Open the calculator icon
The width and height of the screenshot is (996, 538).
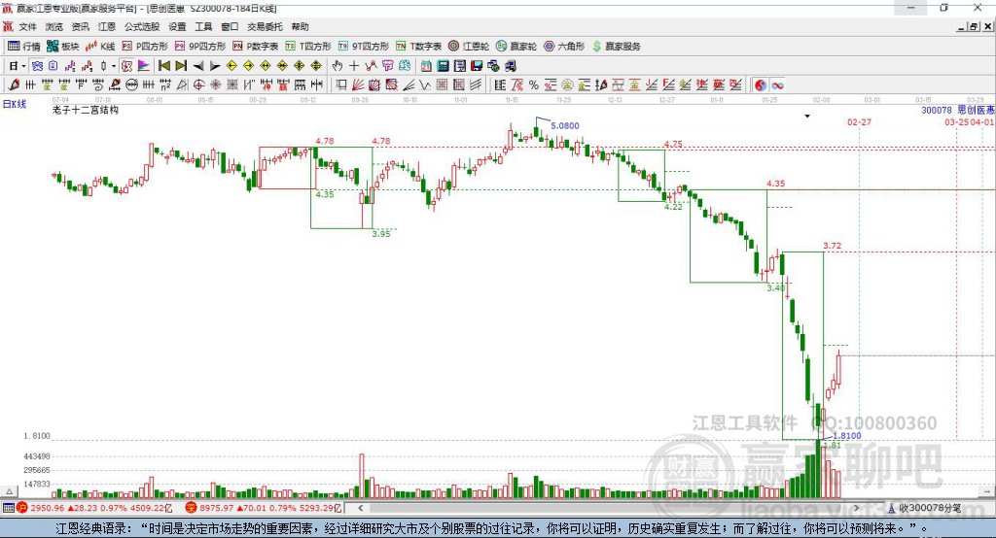(443, 66)
